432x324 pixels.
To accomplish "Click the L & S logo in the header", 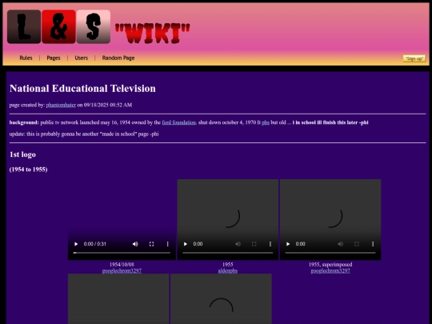I will click(58, 26).
